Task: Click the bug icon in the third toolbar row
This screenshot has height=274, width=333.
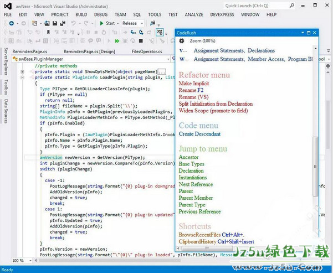Action: point(125,41)
